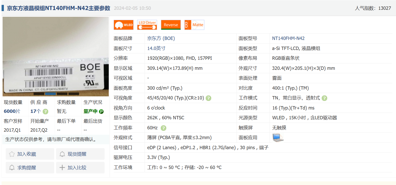396x185 pixels.
Task: Click the Matte surface badge icon
Action: pyautogui.click(x=194, y=25)
